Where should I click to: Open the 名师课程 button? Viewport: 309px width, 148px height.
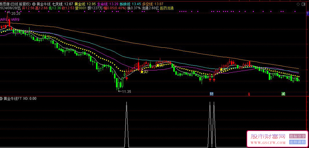297,142
